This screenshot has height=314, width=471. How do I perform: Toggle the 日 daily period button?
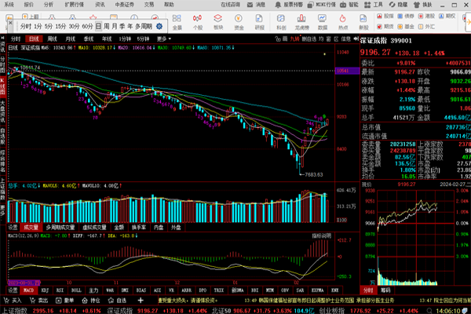pyautogui.click(x=98, y=27)
